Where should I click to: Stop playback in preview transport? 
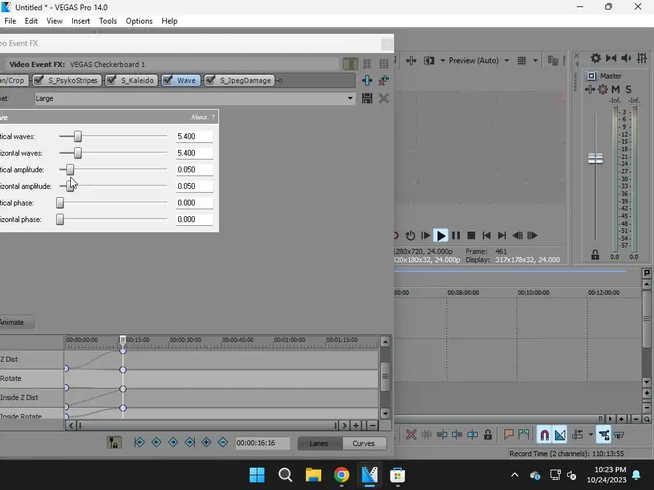click(471, 235)
